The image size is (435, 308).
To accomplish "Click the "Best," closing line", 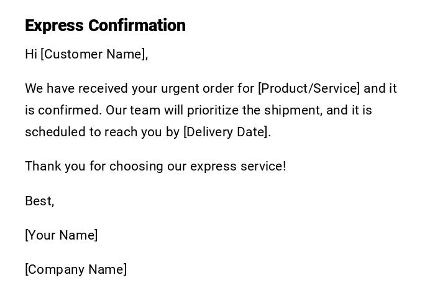I will [x=39, y=201].
